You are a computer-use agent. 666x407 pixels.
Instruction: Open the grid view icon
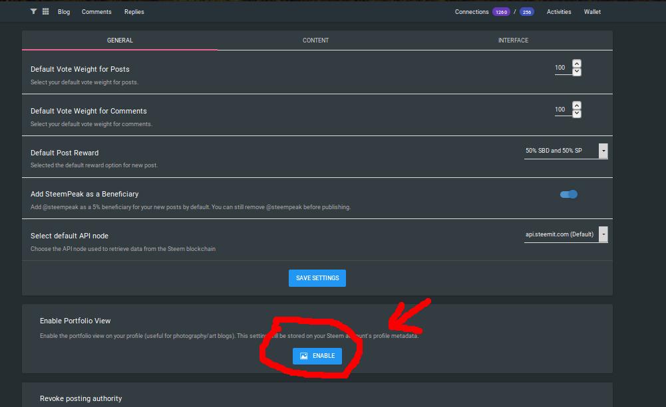(45, 12)
